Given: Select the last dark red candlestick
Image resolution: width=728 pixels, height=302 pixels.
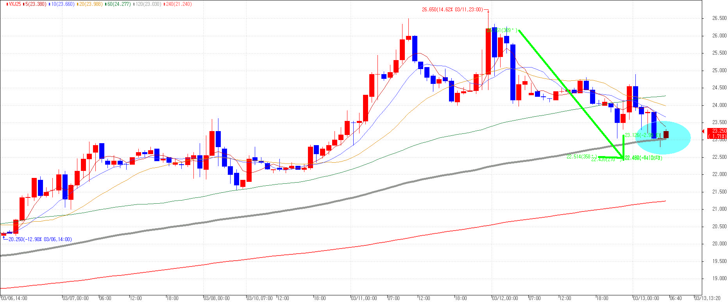Looking at the screenshot, I should pyautogui.click(x=666, y=135).
